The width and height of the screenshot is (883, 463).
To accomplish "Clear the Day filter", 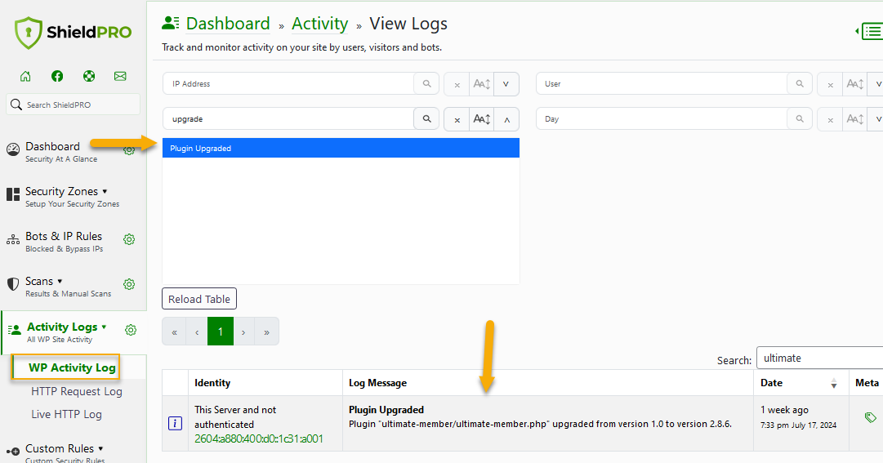I will coord(830,119).
